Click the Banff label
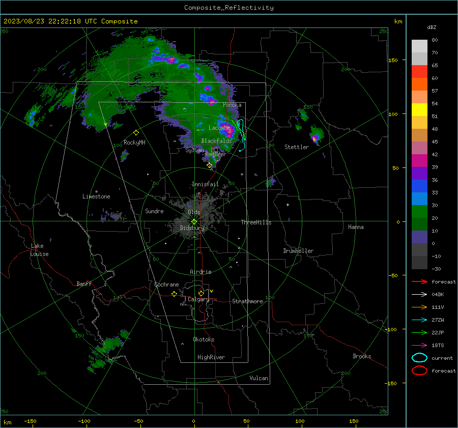 (x=84, y=284)
